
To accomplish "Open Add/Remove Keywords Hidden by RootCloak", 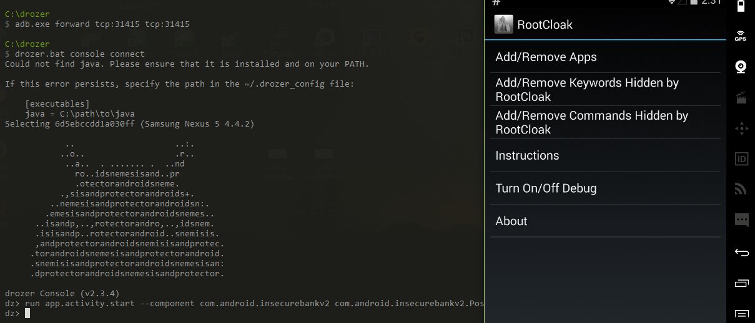I will point(586,90).
